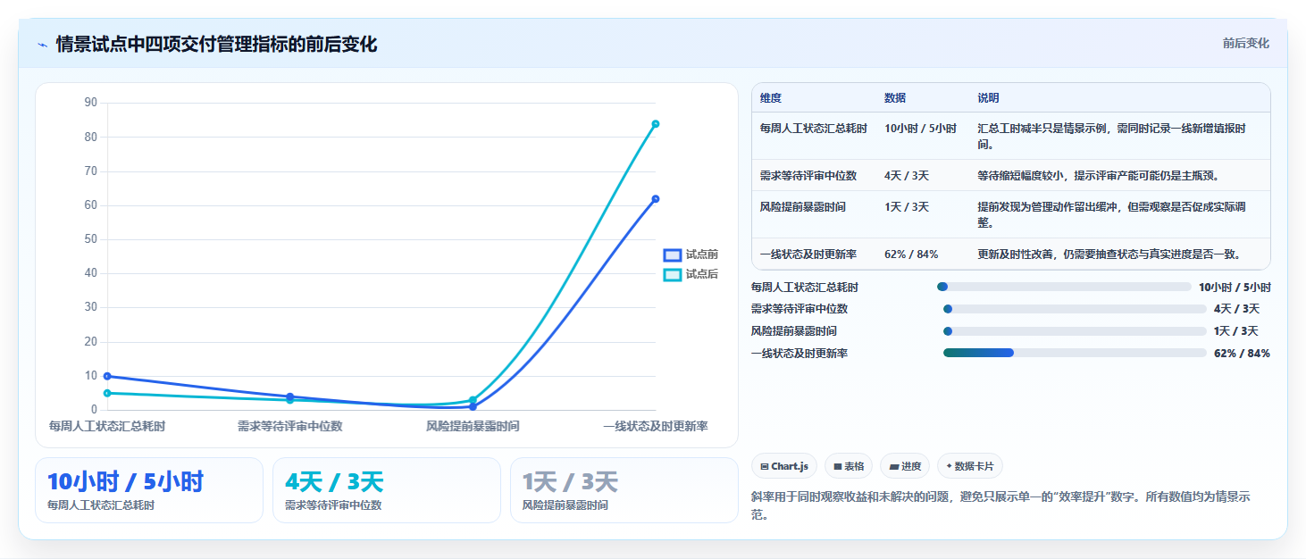This screenshot has height=559, width=1306.
Task: Select table data cell 62% / 84%
Action: [911, 254]
